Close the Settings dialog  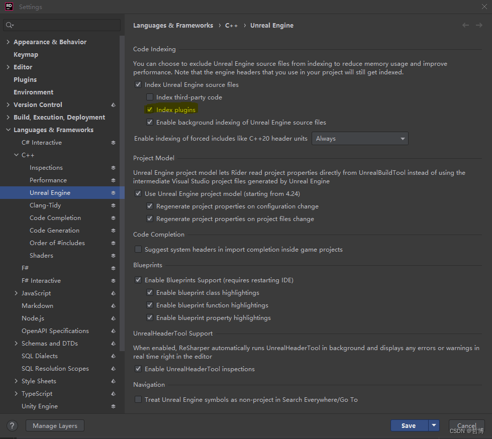point(484,7)
